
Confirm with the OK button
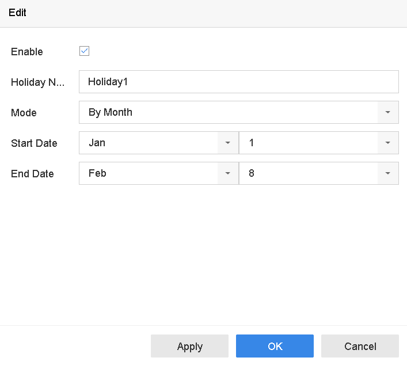[275, 346]
